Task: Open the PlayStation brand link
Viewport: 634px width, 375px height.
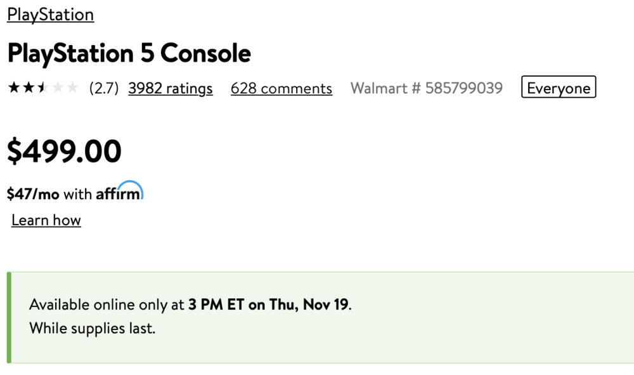Action: pyautogui.click(x=51, y=15)
